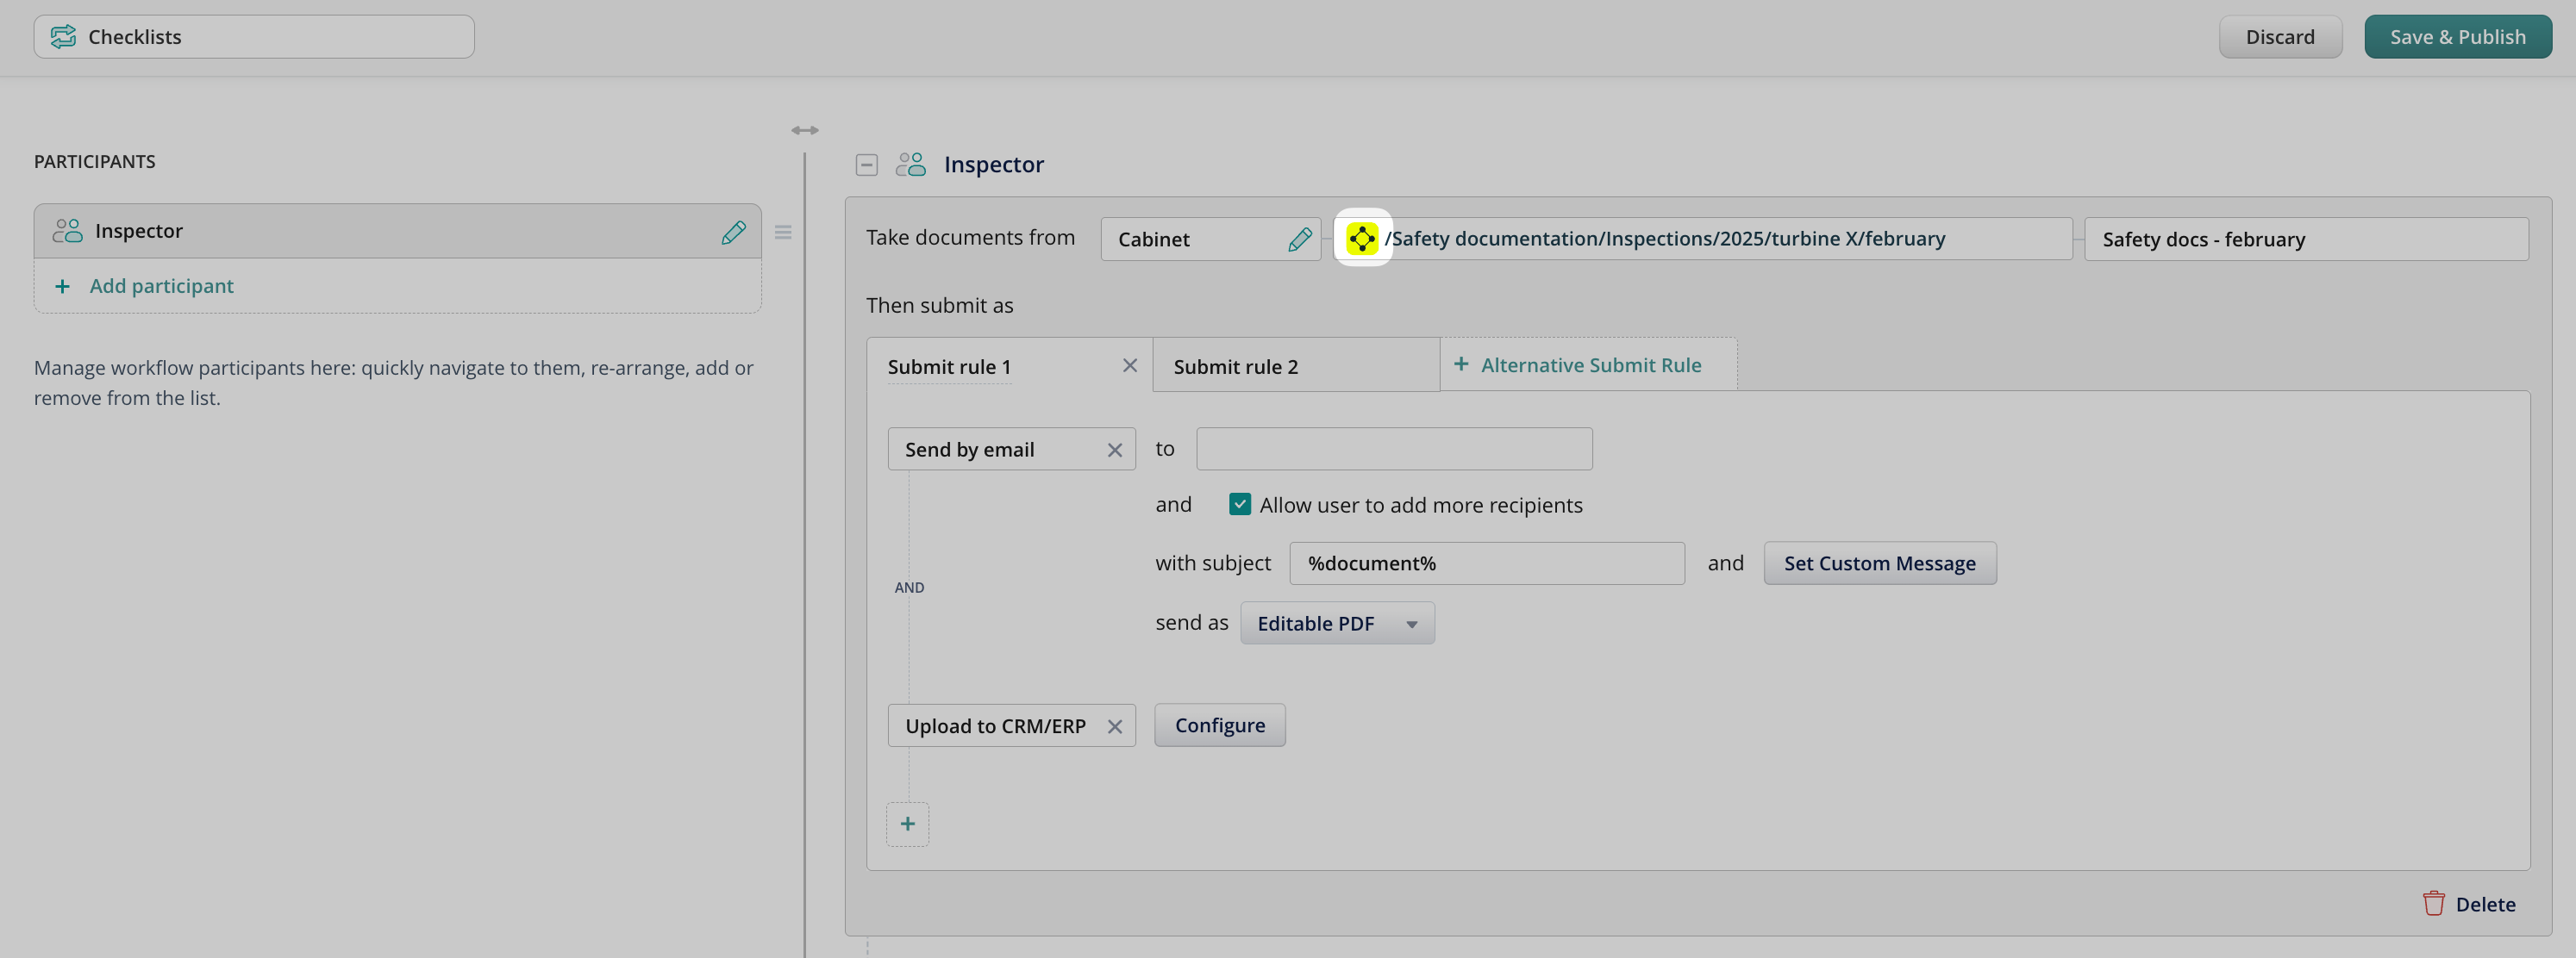
Task: Open the Editable PDF send-as dropdown
Action: point(1336,624)
